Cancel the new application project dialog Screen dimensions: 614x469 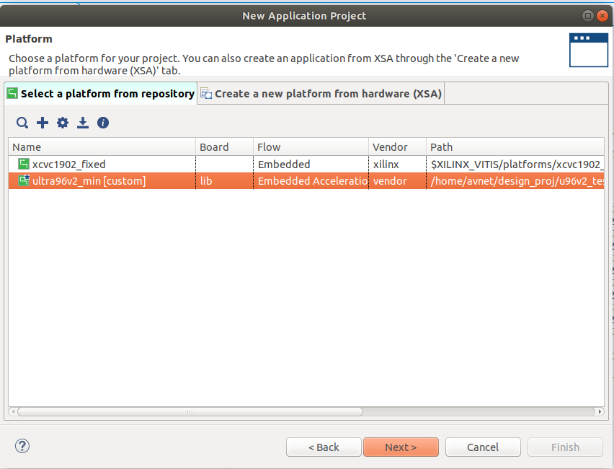pos(482,447)
